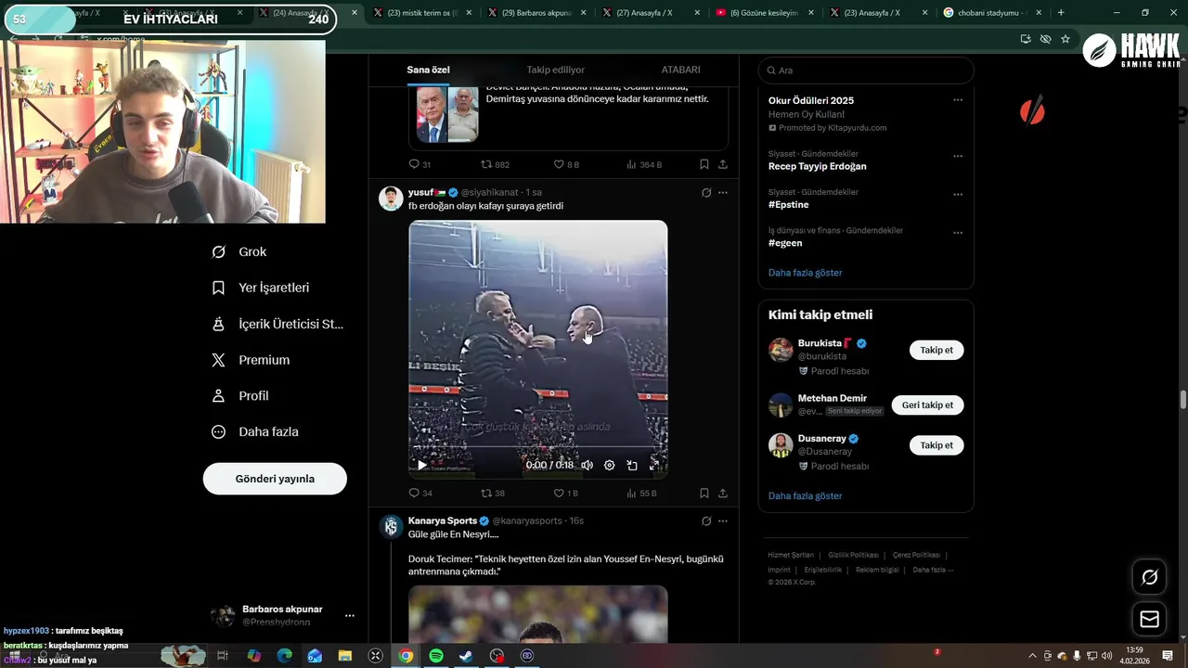
Task: Repost yusuf post showing 38 reposts
Action: [x=493, y=494]
